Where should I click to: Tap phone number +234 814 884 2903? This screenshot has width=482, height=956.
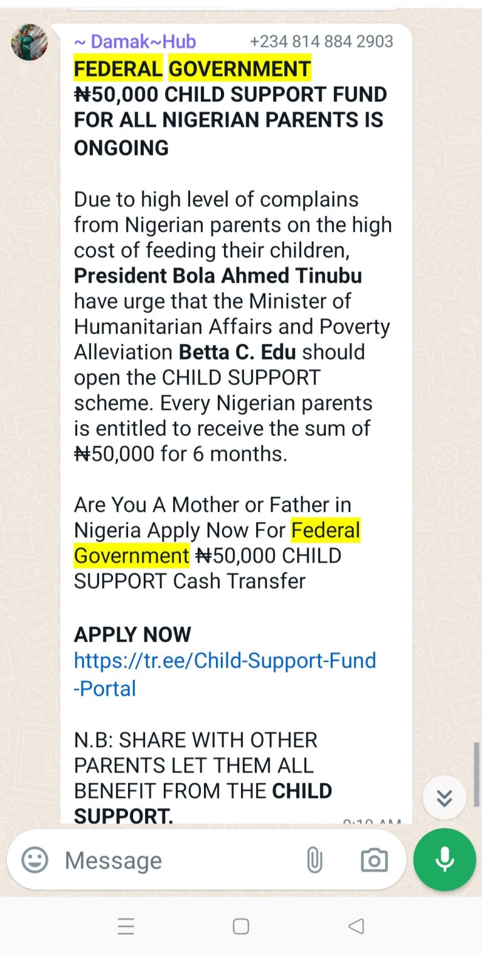tap(321, 42)
